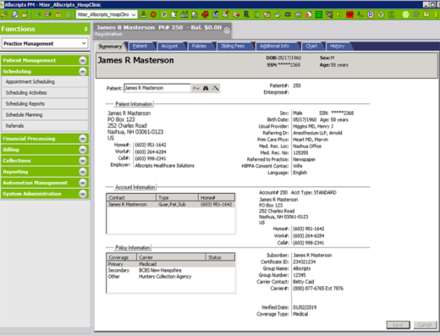Expand the Reporting section
Image resolution: width=440 pixels, height=336 pixels.
pyautogui.click(x=83, y=172)
